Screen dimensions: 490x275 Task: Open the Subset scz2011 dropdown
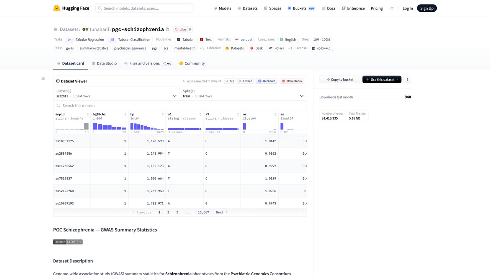(x=116, y=94)
